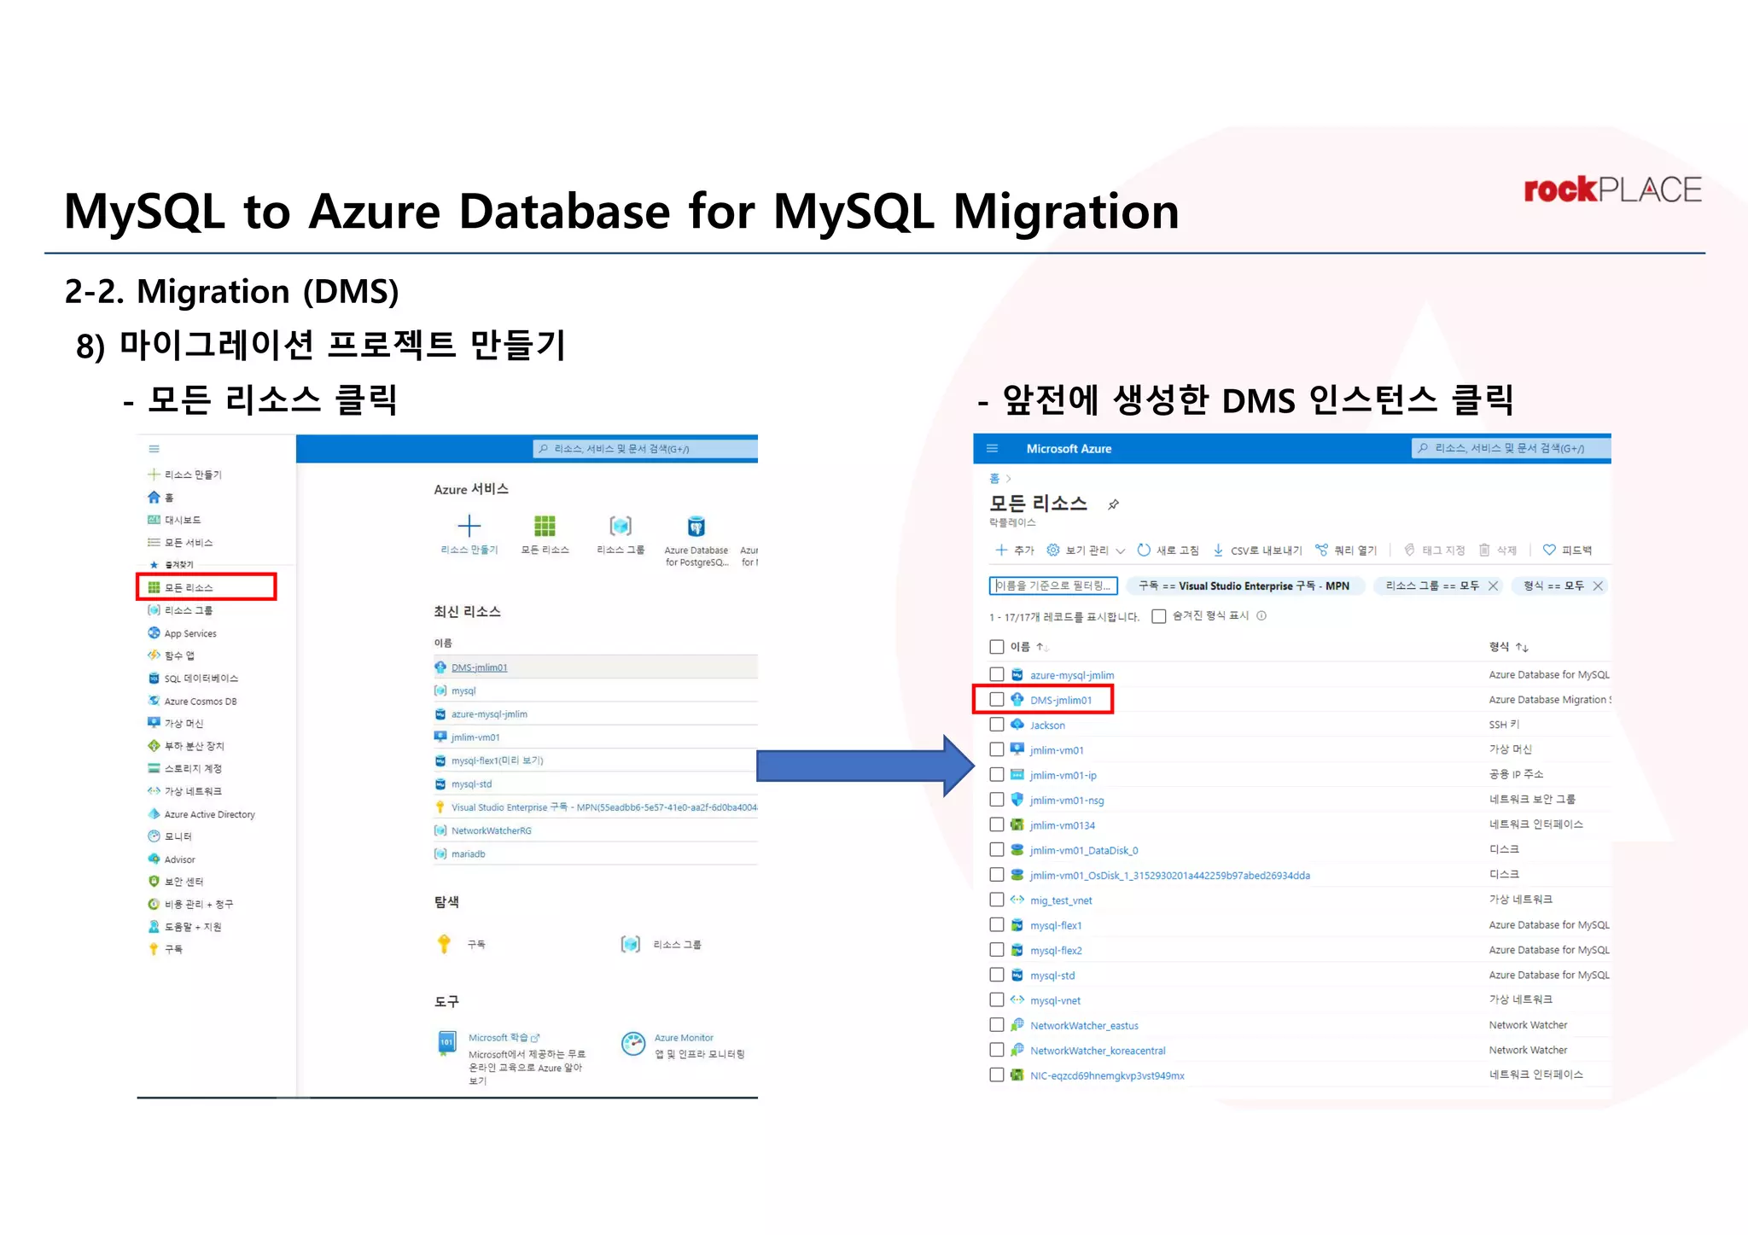Screen dimensions: 1748x1235
Task: Toggle the select-all checkbox beside 이름
Action: click(x=996, y=647)
